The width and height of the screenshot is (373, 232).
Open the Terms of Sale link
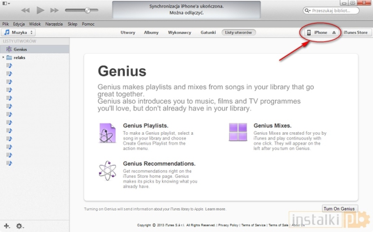click(278, 225)
